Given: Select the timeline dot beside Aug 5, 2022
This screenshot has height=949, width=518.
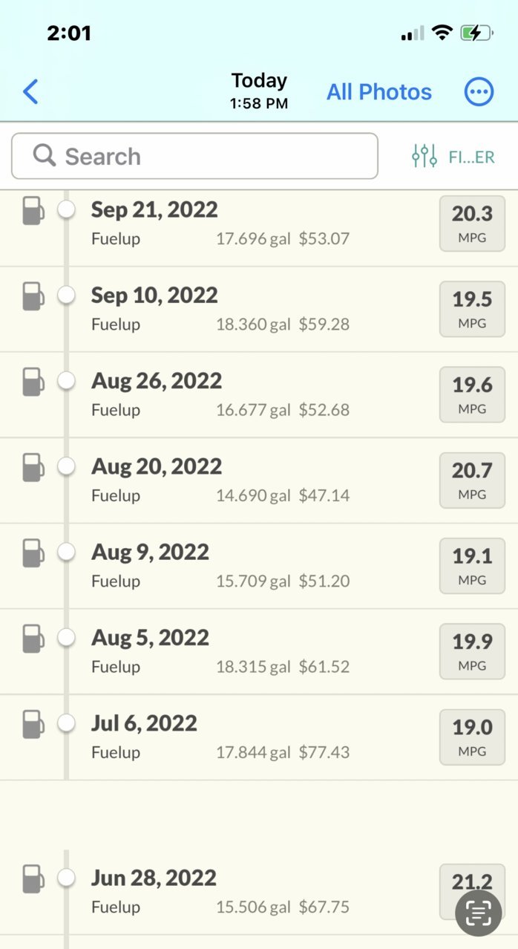Looking at the screenshot, I should click(67, 638).
